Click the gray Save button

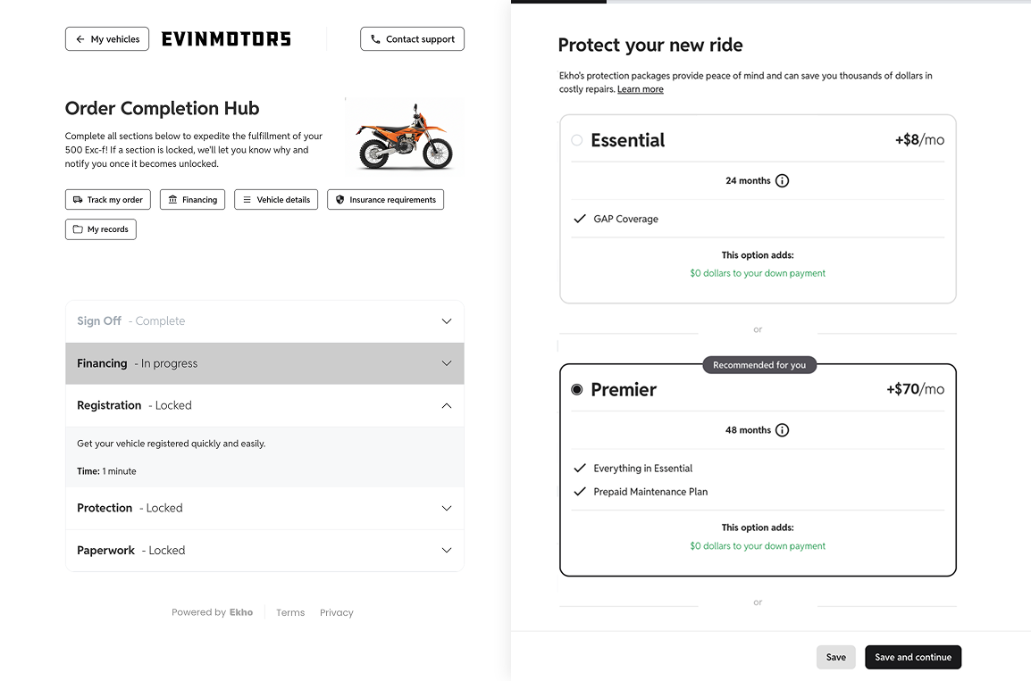pyautogui.click(x=835, y=657)
